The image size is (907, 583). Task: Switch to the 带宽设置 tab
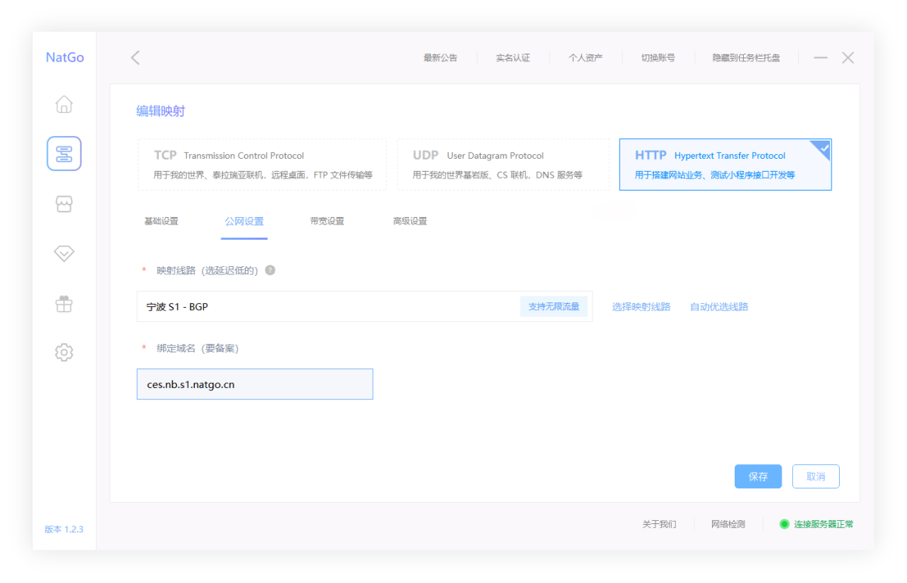[x=327, y=222]
